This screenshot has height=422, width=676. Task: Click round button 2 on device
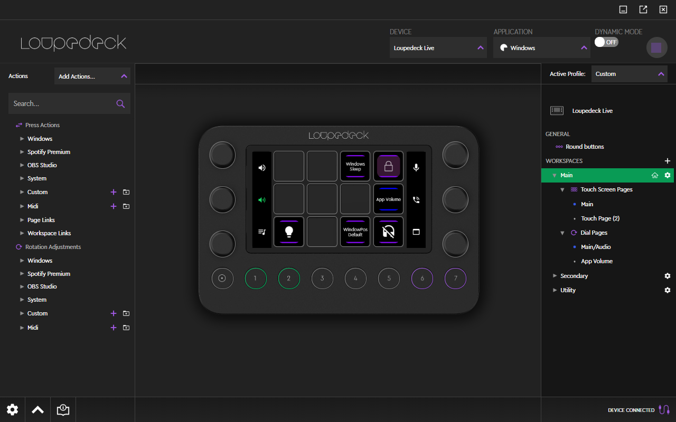(x=289, y=278)
